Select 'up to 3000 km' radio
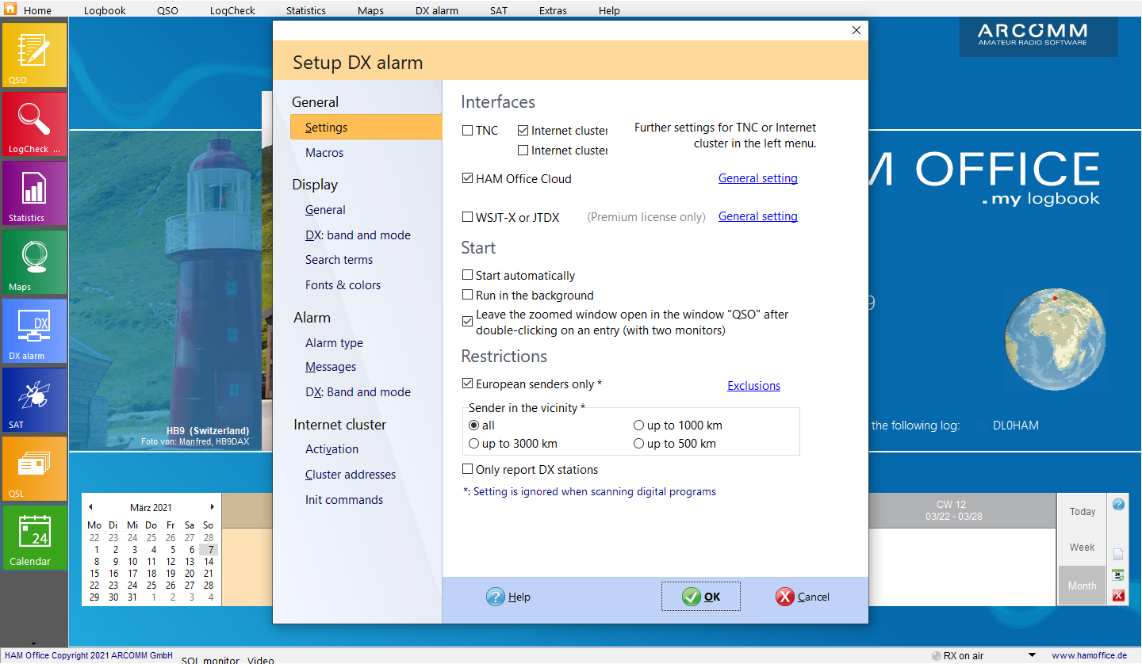Image resolution: width=1142 pixels, height=664 pixels. (x=474, y=444)
